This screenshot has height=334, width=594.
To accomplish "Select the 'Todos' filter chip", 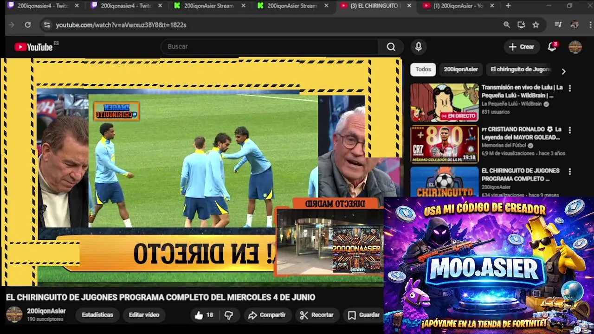I will point(423,70).
